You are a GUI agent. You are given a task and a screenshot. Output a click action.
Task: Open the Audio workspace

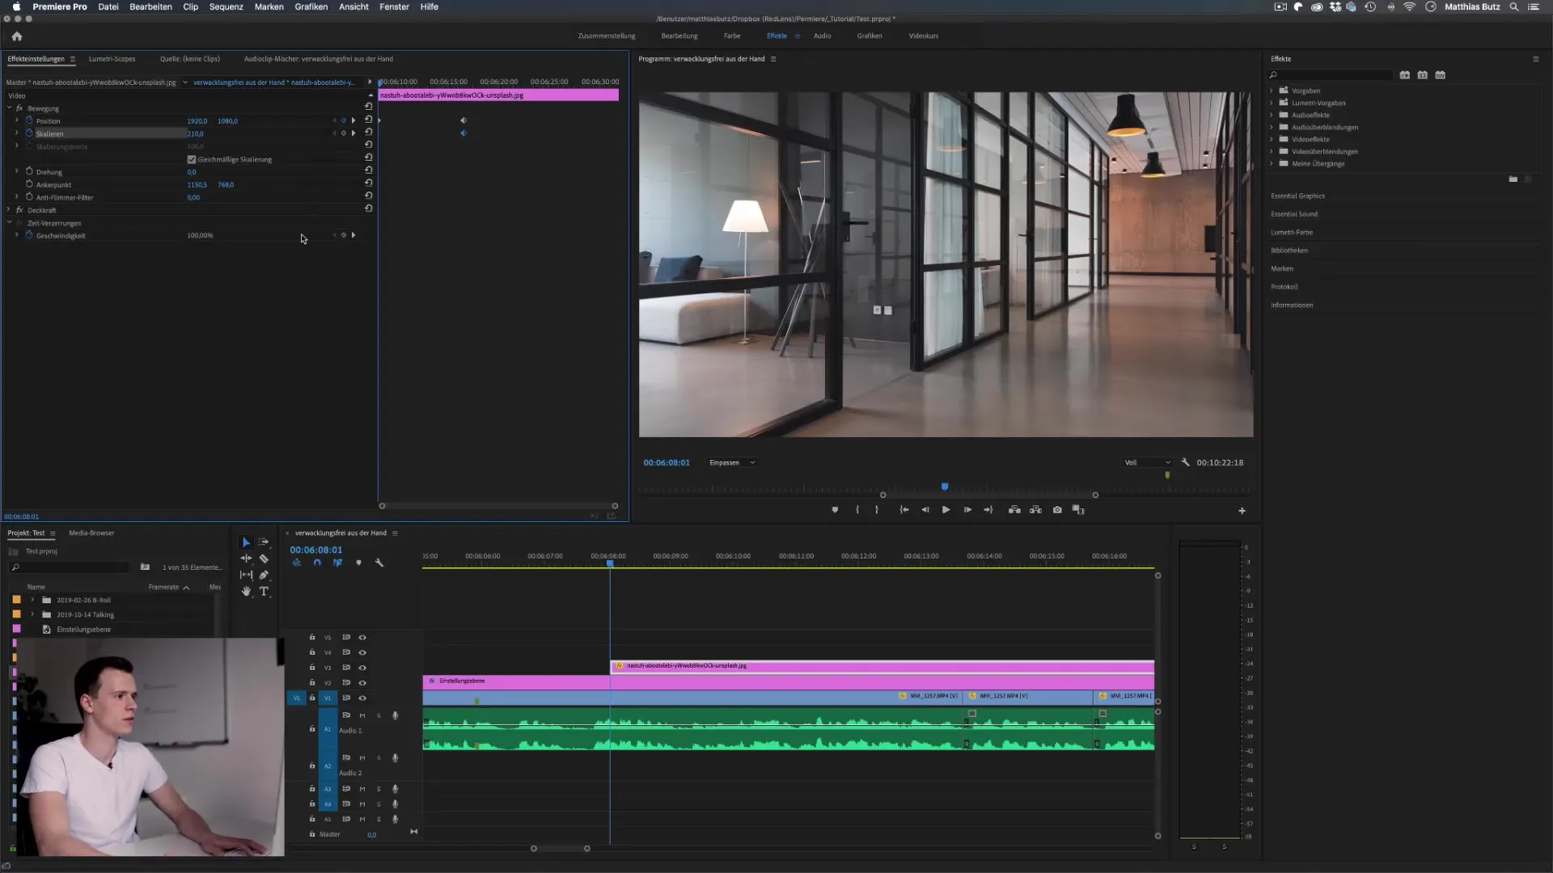(x=822, y=36)
